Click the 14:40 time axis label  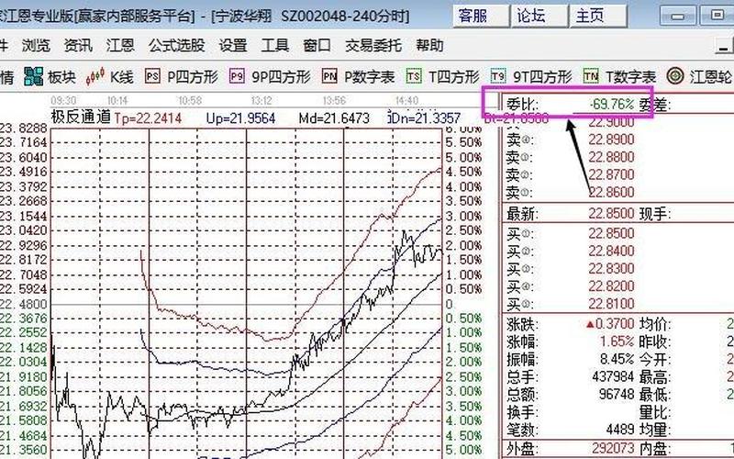(x=406, y=101)
